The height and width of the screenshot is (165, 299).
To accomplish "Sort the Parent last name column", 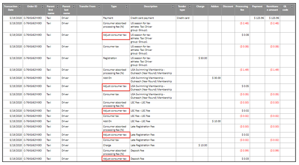I will point(74,7).
